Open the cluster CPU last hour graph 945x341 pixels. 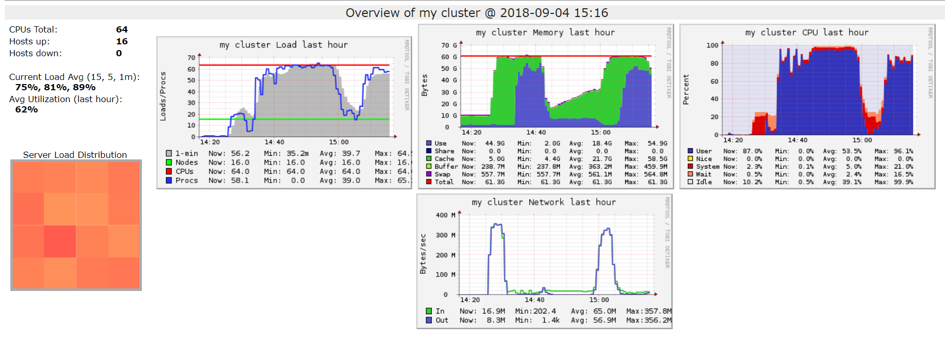point(807,106)
